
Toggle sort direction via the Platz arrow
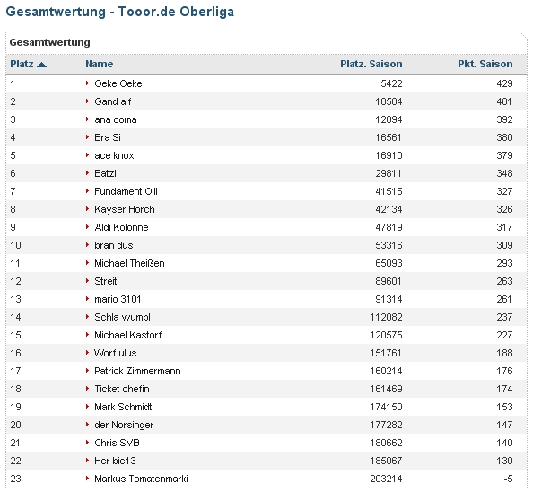coord(41,65)
